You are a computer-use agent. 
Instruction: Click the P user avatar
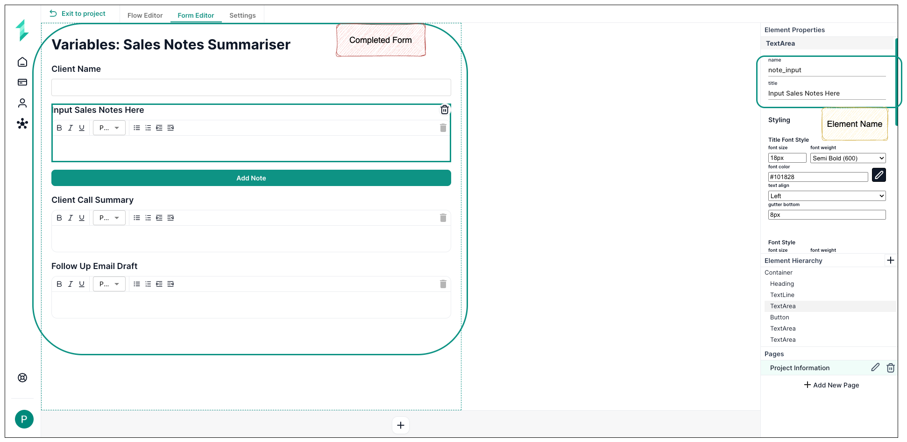point(24,419)
